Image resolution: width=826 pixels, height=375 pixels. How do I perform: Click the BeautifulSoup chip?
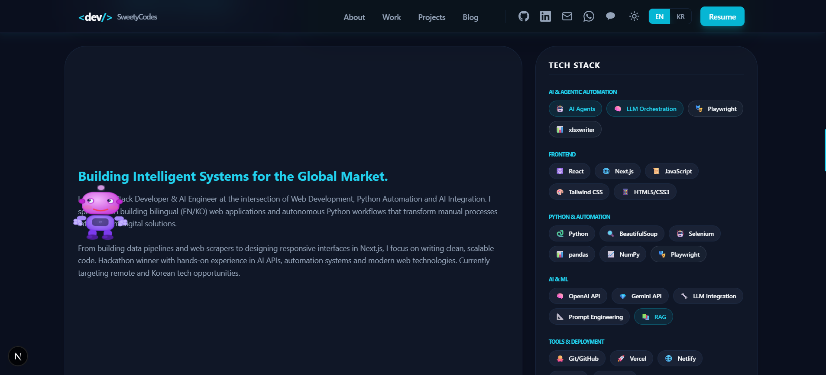click(632, 234)
